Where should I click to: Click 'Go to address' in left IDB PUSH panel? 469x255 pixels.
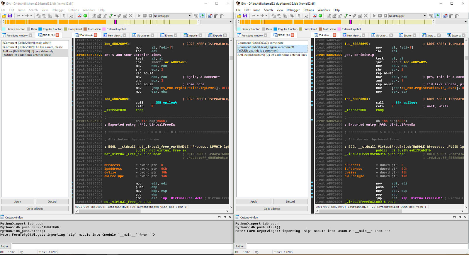(35, 209)
